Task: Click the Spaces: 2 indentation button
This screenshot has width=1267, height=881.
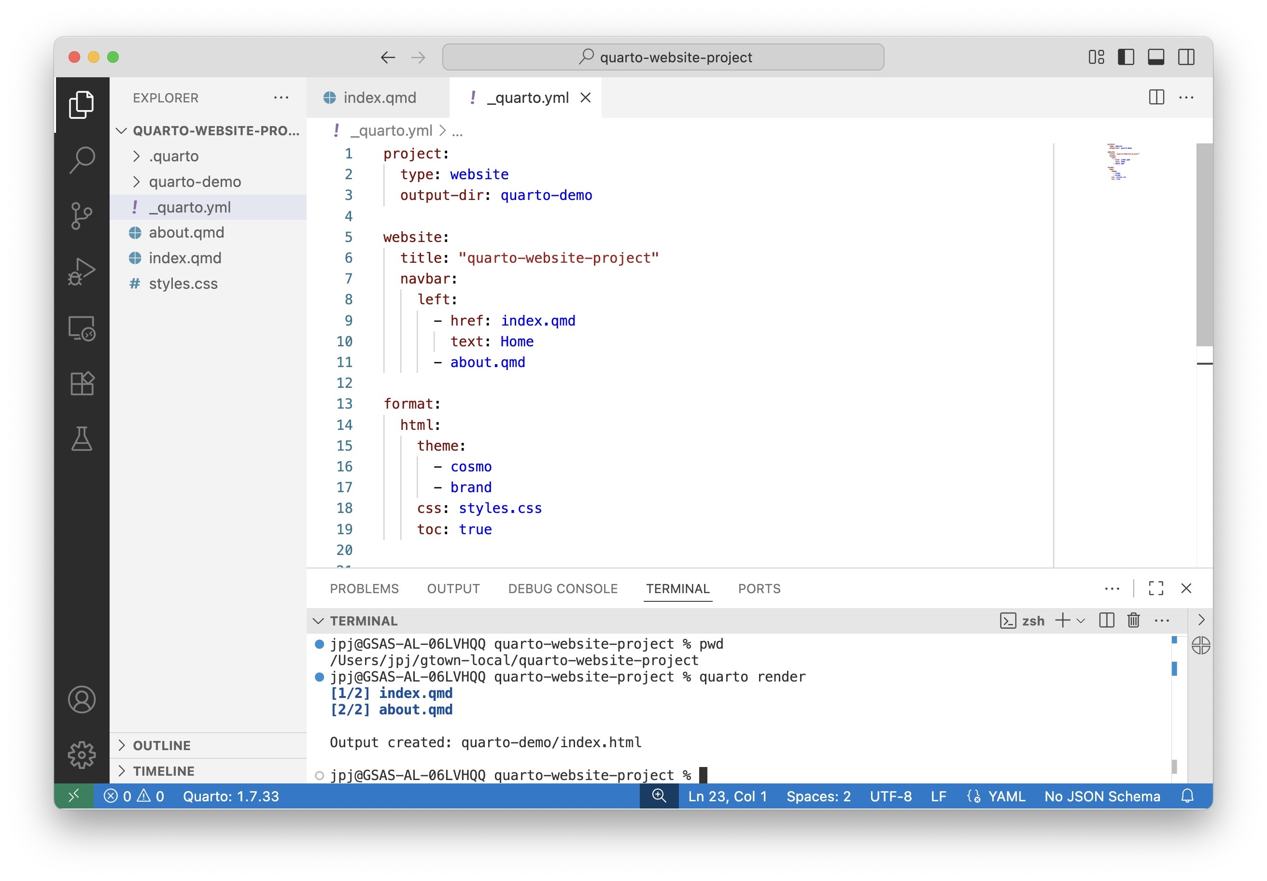Action: (818, 796)
